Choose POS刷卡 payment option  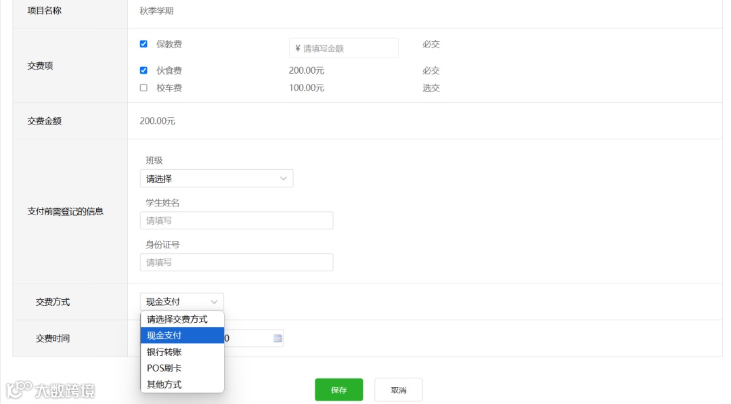click(182, 368)
